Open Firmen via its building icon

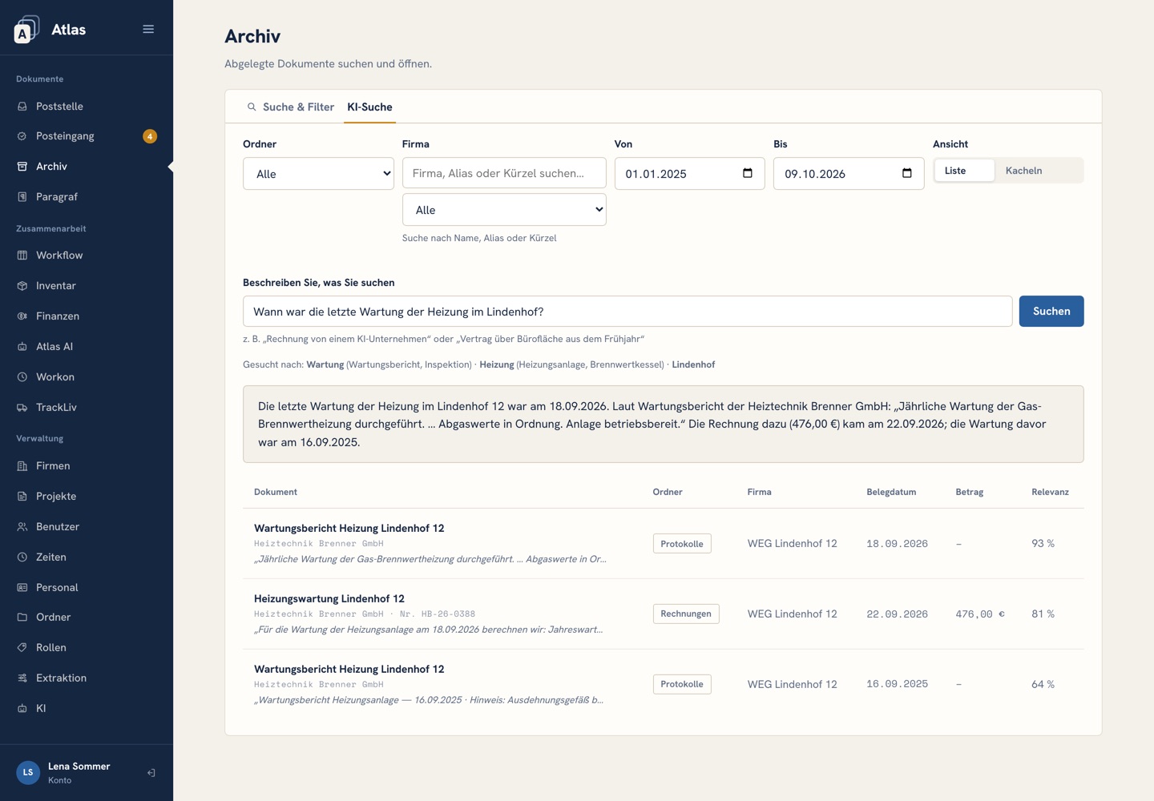(x=22, y=466)
